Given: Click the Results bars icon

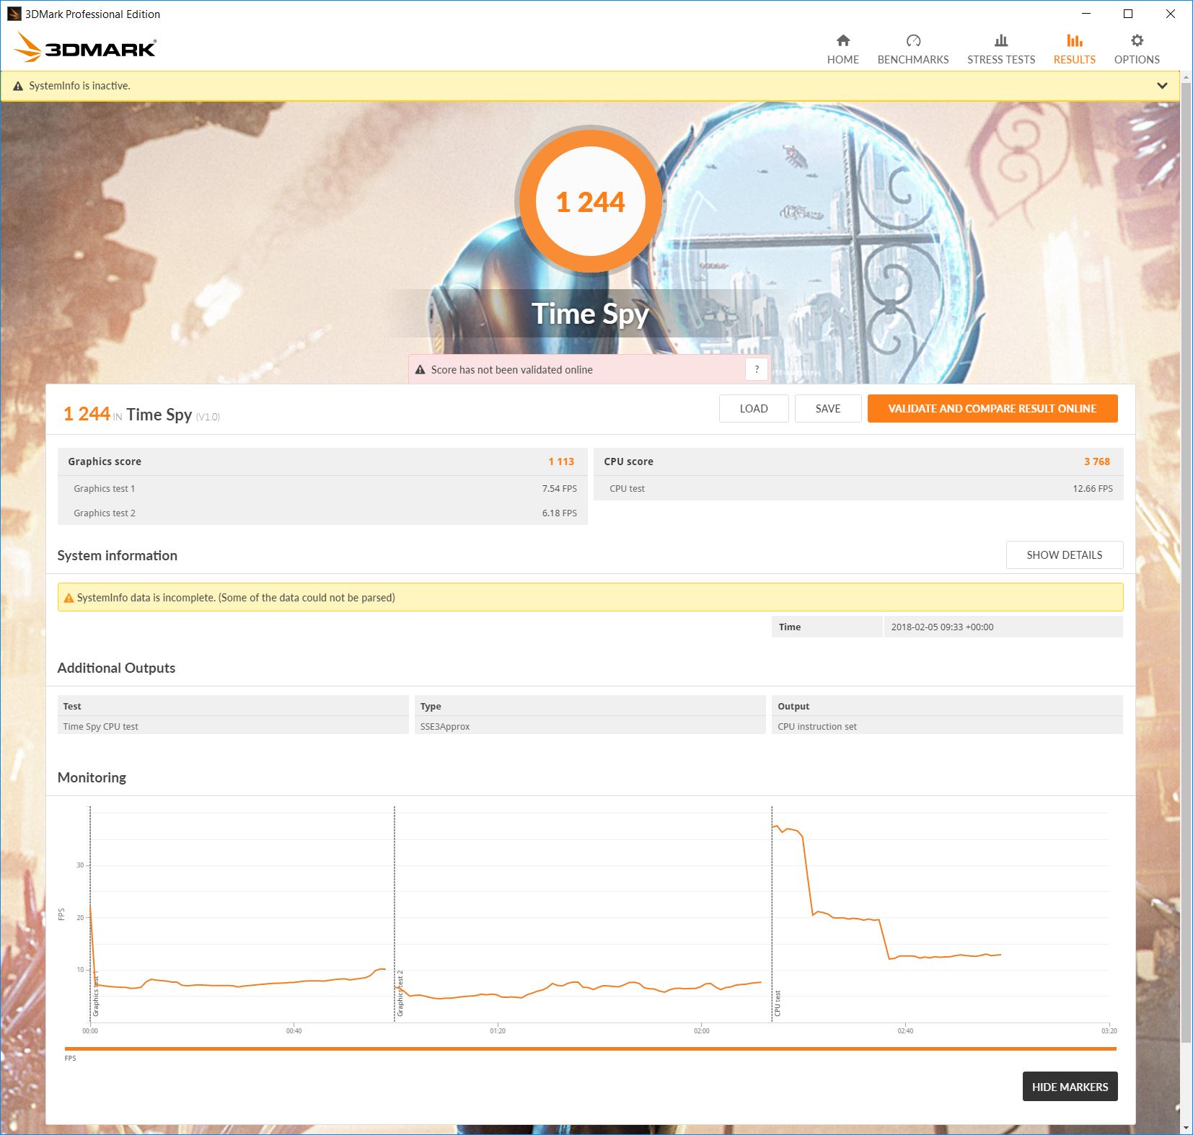Looking at the screenshot, I should 1075,40.
